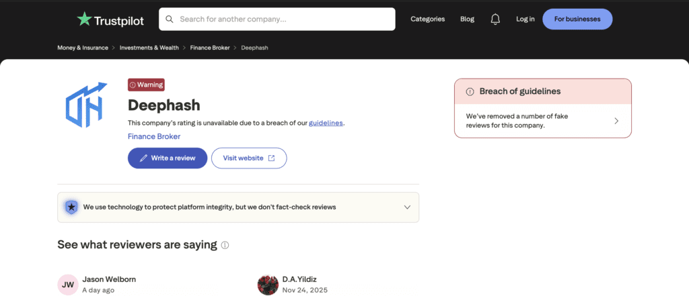Open the Categories menu
This screenshot has width=689, height=296.
(x=427, y=19)
